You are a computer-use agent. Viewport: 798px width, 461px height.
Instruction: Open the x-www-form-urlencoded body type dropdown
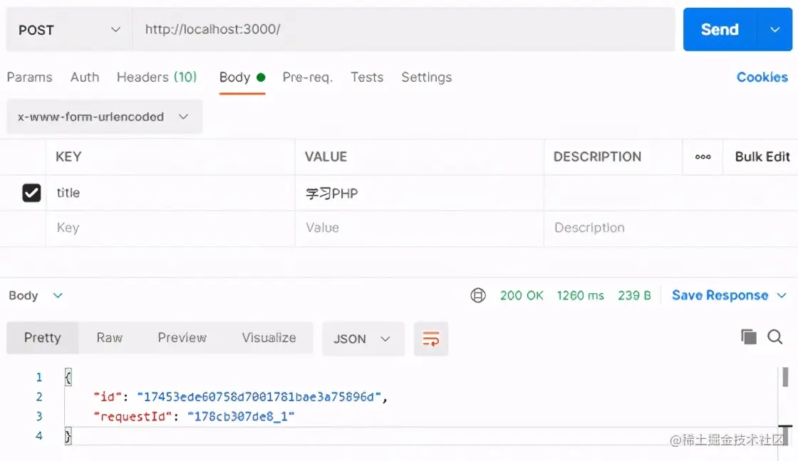[103, 117]
